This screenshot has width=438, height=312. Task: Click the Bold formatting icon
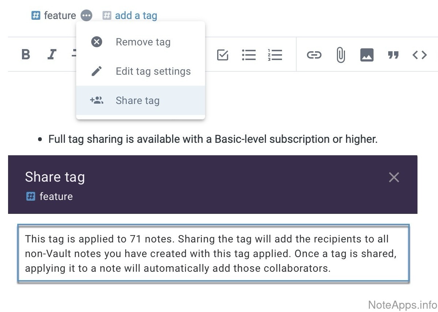pos(26,55)
